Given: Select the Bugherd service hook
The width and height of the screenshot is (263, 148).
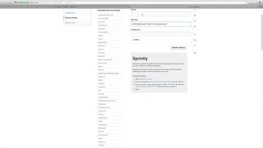Looking at the screenshot, I should [x=102, y=77].
